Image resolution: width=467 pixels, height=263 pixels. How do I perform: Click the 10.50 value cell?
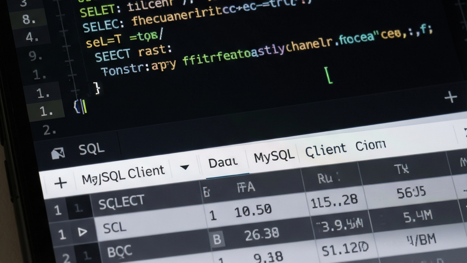click(253, 210)
